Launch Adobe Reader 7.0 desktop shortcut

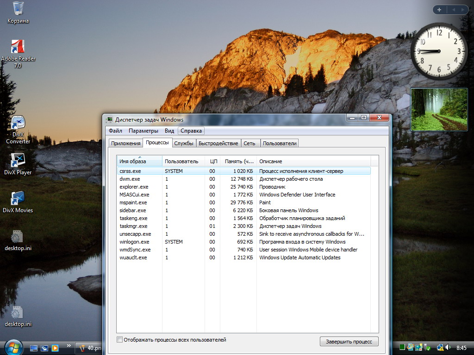tap(18, 54)
